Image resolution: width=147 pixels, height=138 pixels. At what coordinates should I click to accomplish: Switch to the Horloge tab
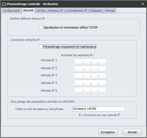[110, 11]
